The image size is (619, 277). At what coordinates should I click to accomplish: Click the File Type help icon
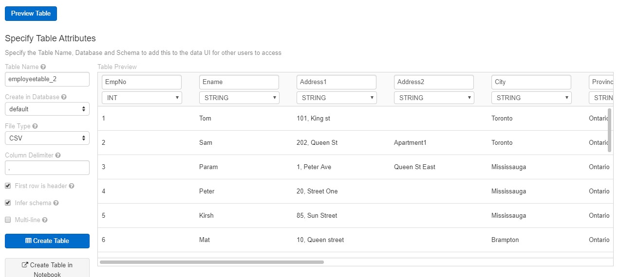click(x=35, y=126)
